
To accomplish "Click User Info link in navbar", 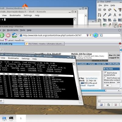I will (101, 64).
